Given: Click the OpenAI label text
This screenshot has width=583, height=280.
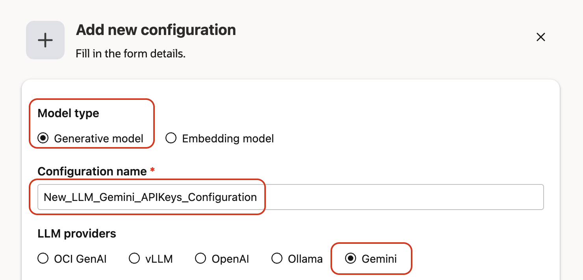Looking at the screenshot, I should pyautogui.click(x=230, y=258).
